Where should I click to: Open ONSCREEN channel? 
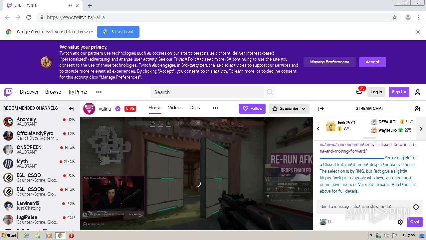click(40, 150)
